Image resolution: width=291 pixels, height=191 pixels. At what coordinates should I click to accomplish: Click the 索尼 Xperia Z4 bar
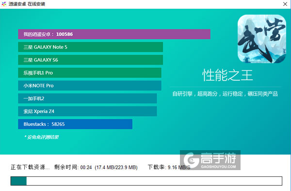click(x=87, y=111)
